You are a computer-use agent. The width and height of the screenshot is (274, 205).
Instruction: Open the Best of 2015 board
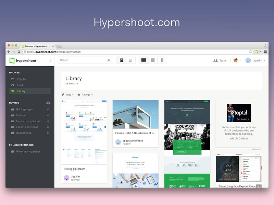(24, 133)
